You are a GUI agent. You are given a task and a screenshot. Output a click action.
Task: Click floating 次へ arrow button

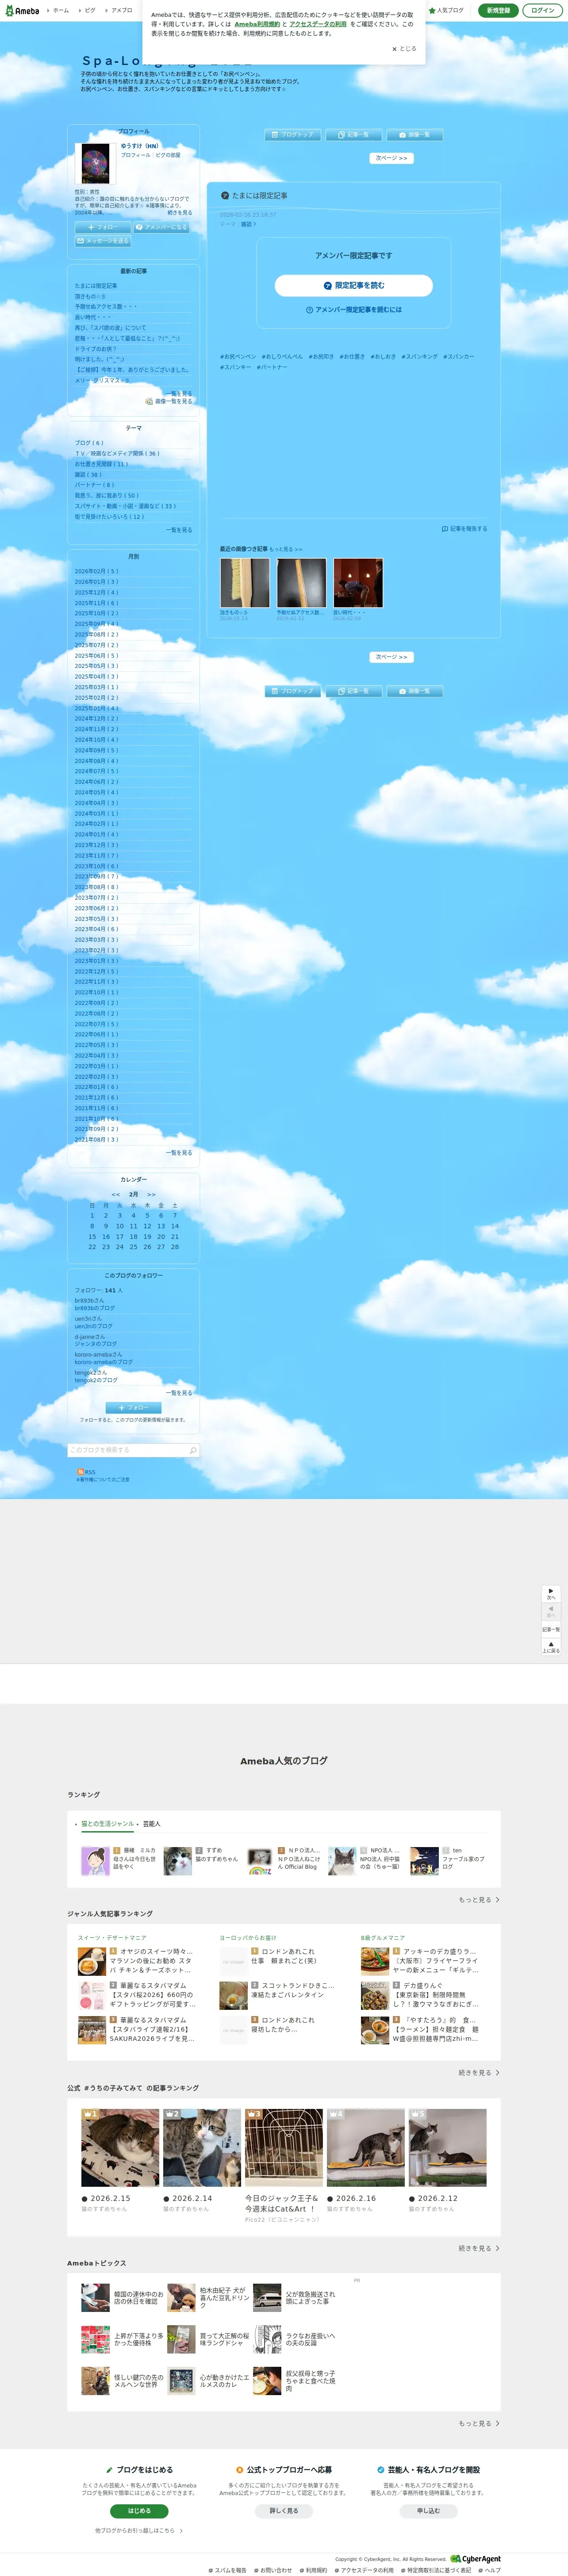point(551,1594)
